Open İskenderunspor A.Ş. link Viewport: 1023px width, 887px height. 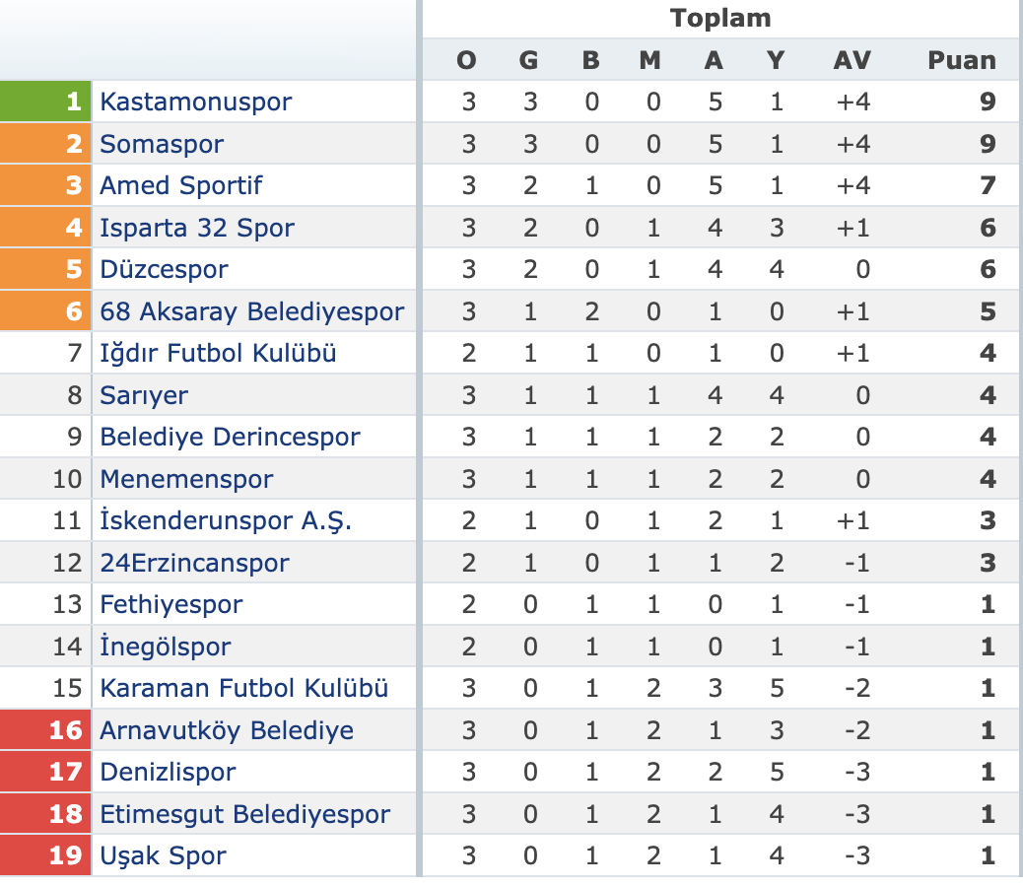[226, 521]
